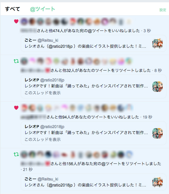The width and height of the screenshot is (169, 194).
Task: Open the thumbnail in the last quoted tweet
Action: tap(157, 182)
